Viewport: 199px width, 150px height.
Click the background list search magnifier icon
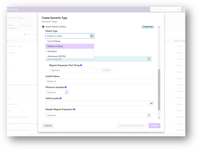[29, 35]
